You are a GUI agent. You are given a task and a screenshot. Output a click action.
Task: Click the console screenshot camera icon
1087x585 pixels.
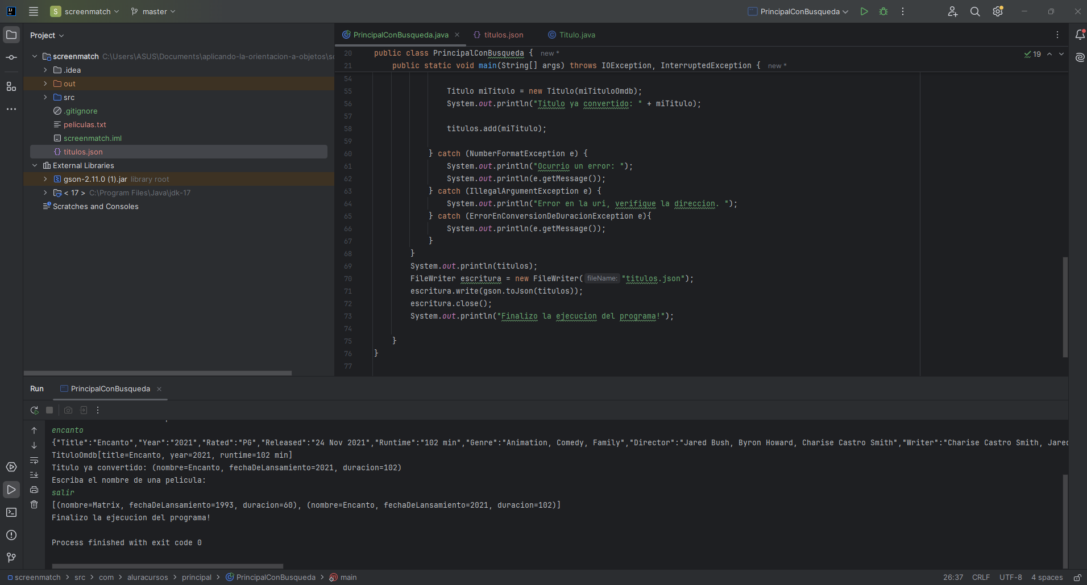(x=68, y=410)
